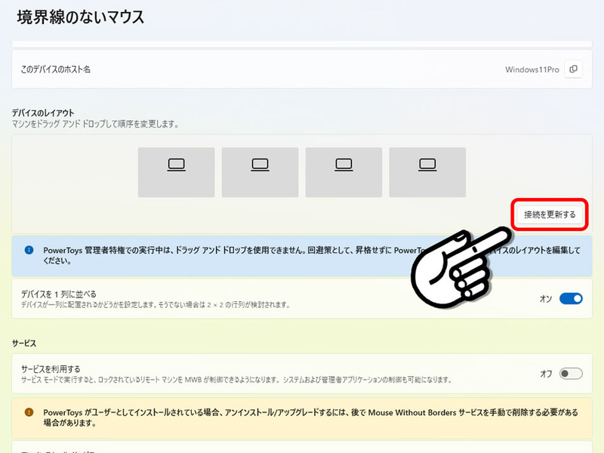Click the fourth machine icon in device layout
This screenshot has width=604, height=453.
[427, 171]
